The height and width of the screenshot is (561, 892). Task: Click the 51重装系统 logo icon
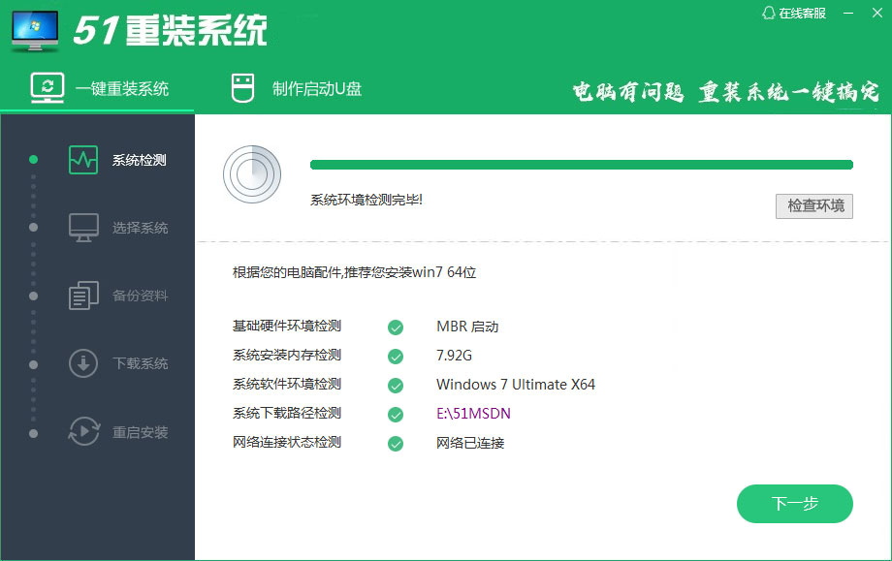tap(33, 30)
